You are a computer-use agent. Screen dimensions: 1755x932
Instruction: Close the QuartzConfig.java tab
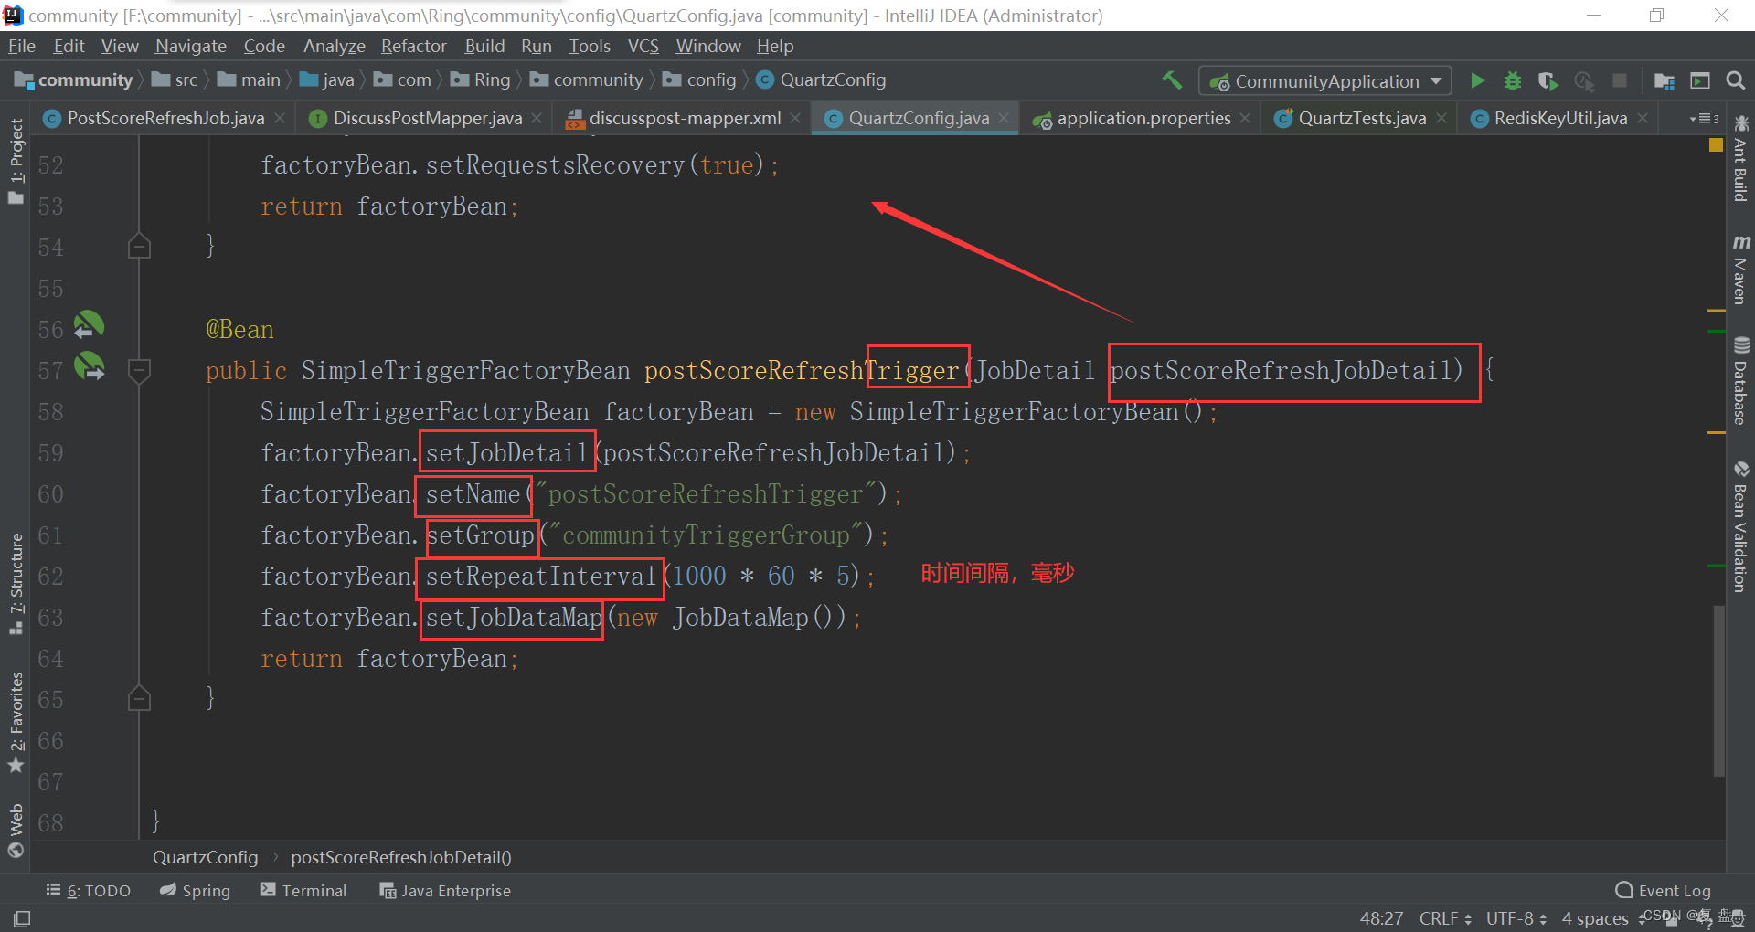(1004, 118)
